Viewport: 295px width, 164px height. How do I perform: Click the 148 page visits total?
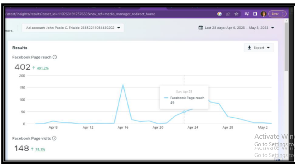22,148
